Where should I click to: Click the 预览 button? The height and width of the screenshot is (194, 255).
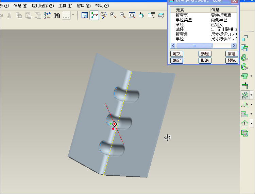click(x=232, y=61)
